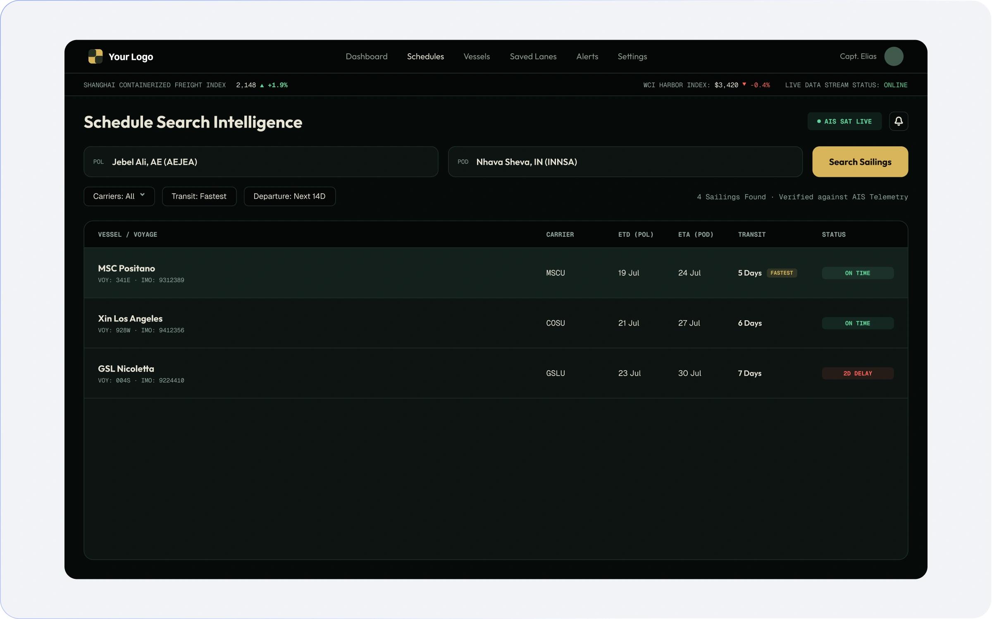Sort by the STATUS column header
This screenshot has width=992, height=619.
click(834, 235)
